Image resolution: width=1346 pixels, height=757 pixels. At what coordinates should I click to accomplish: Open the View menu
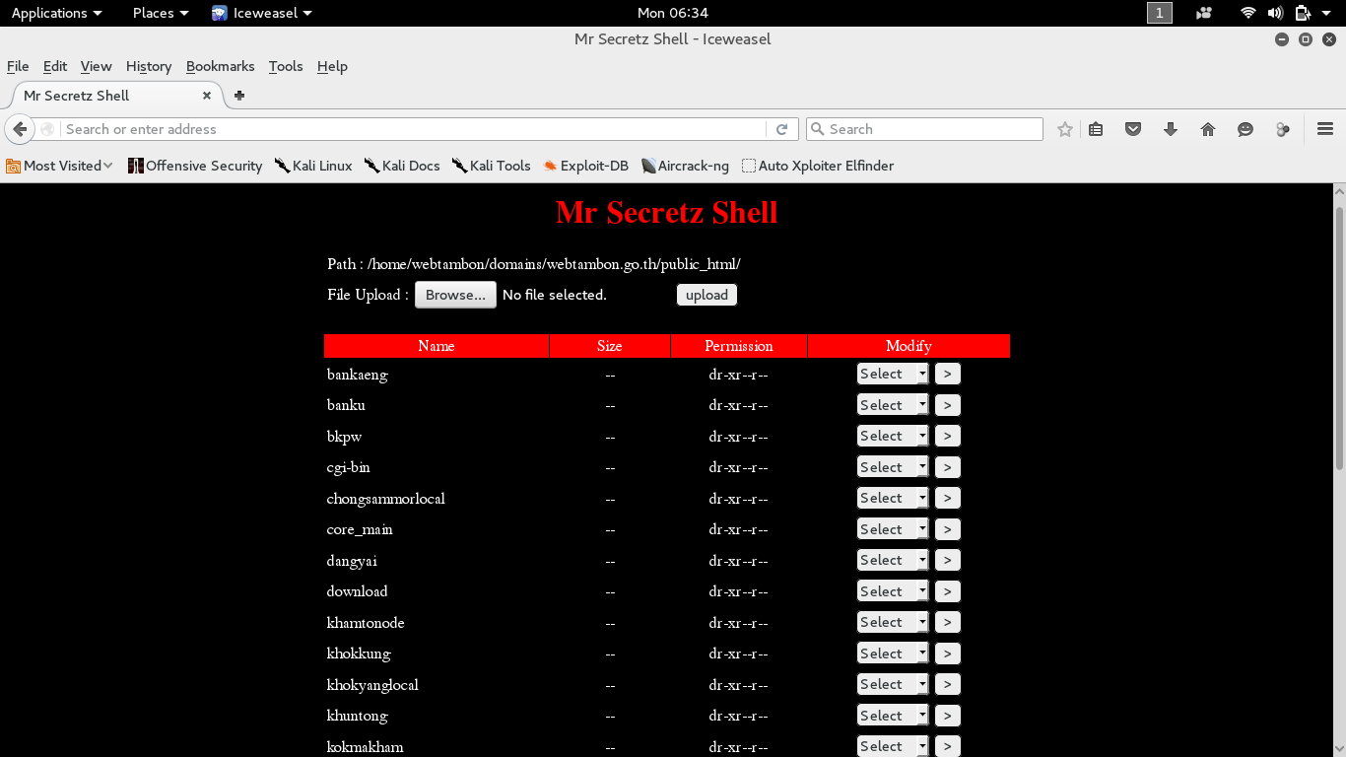[96, 66]
